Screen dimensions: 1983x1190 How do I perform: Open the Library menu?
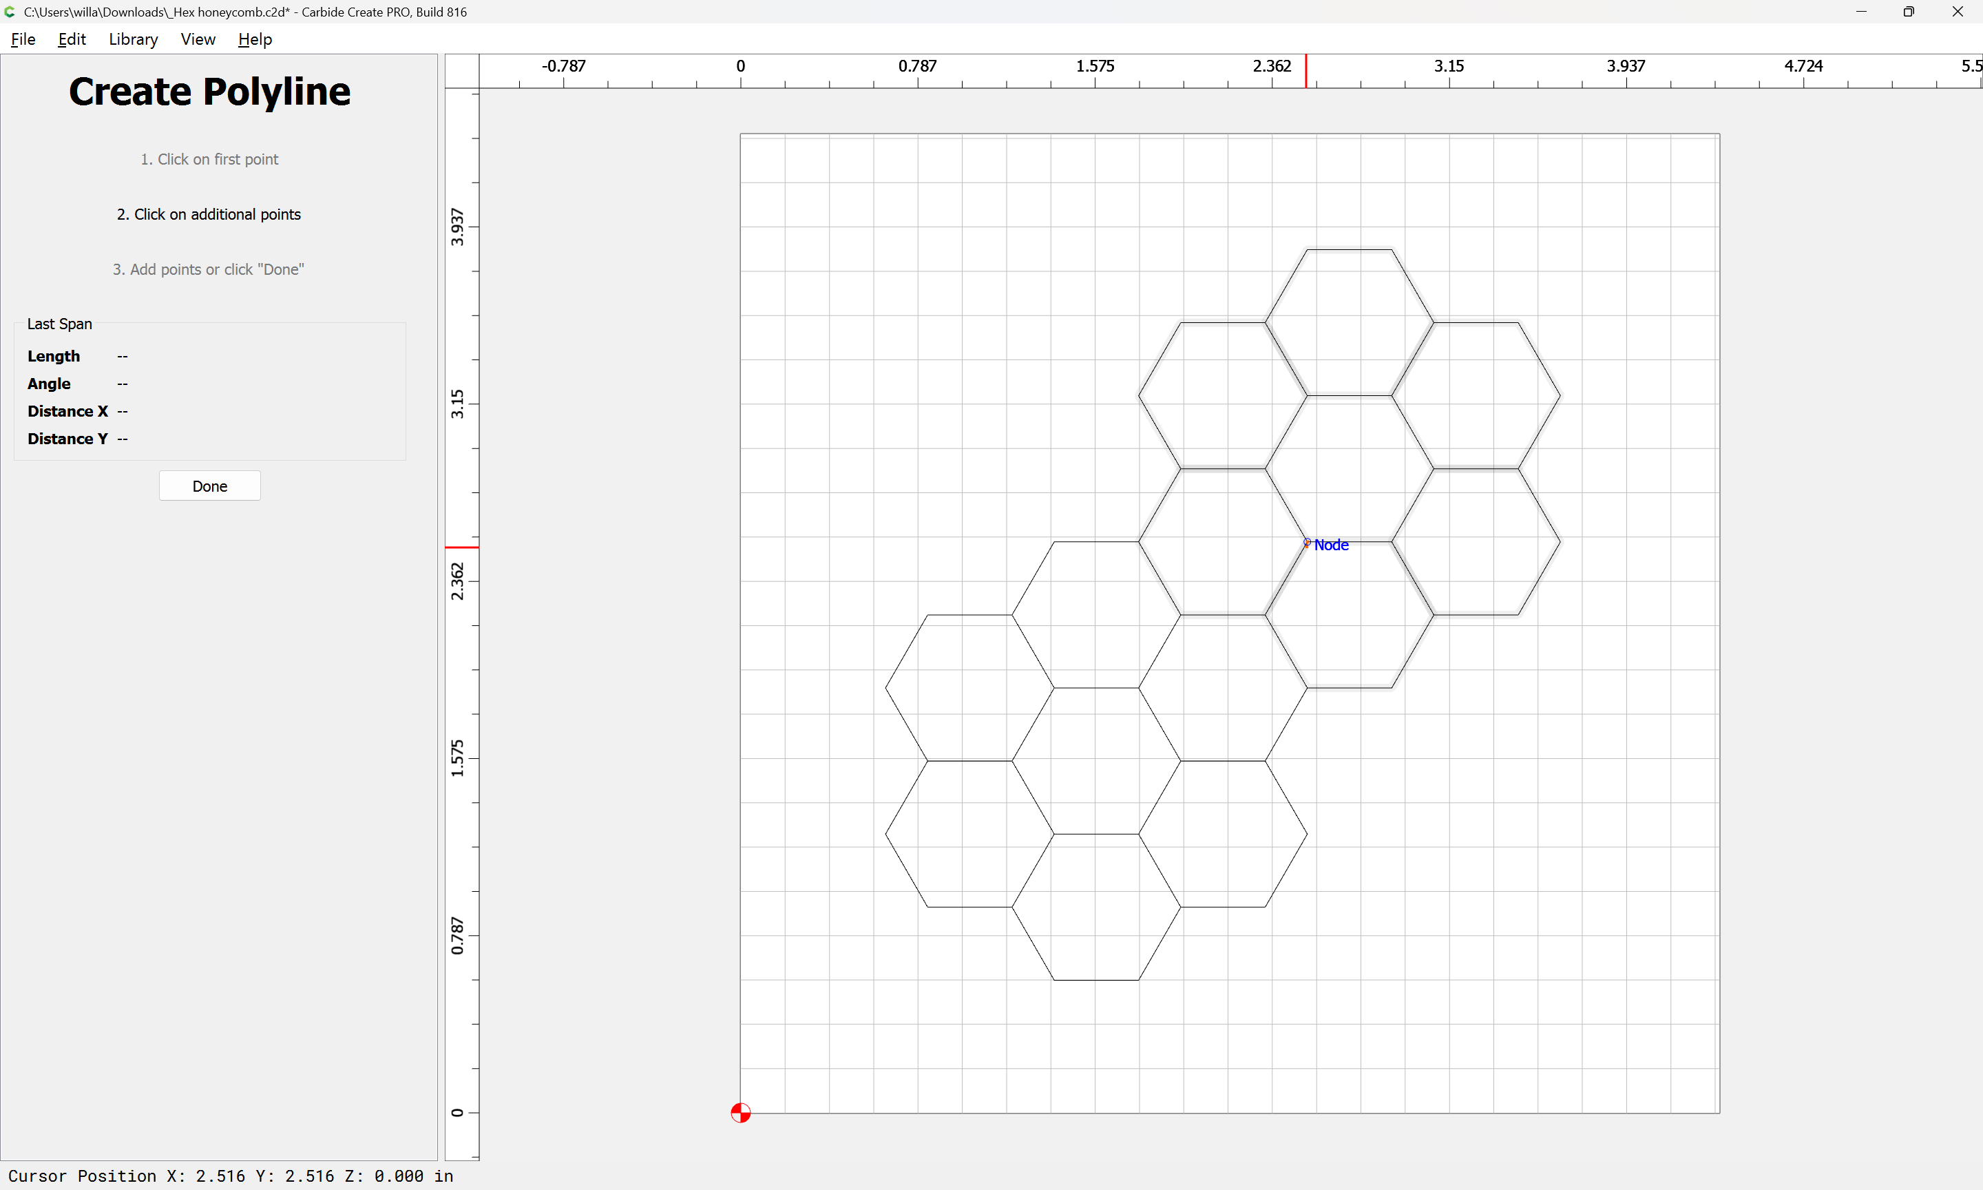133,39
